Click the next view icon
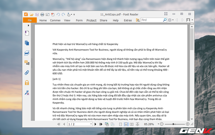This screenshot has width=215, height=135. 113,124
